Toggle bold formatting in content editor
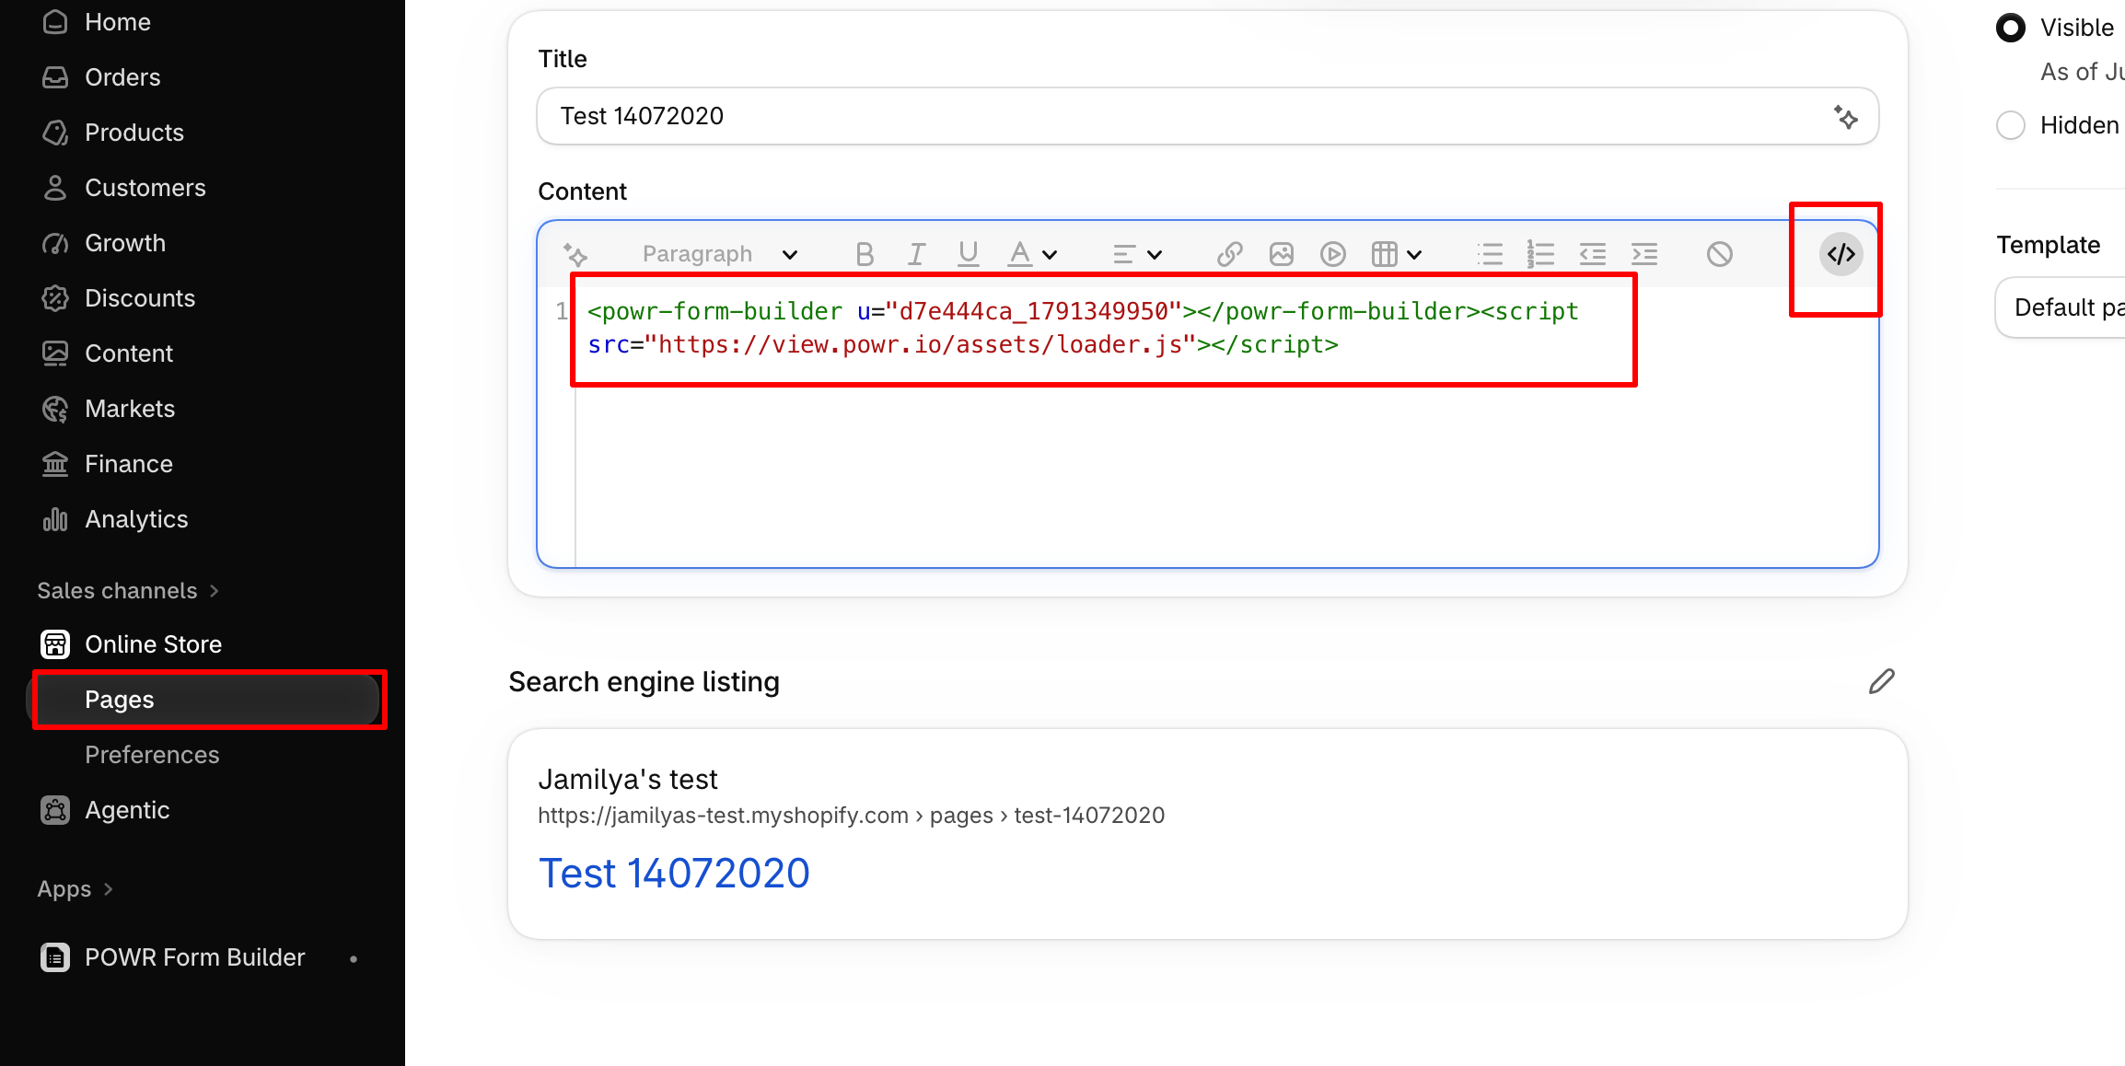The height and width of the screenshot is (1066, 2125). [864, 254]
